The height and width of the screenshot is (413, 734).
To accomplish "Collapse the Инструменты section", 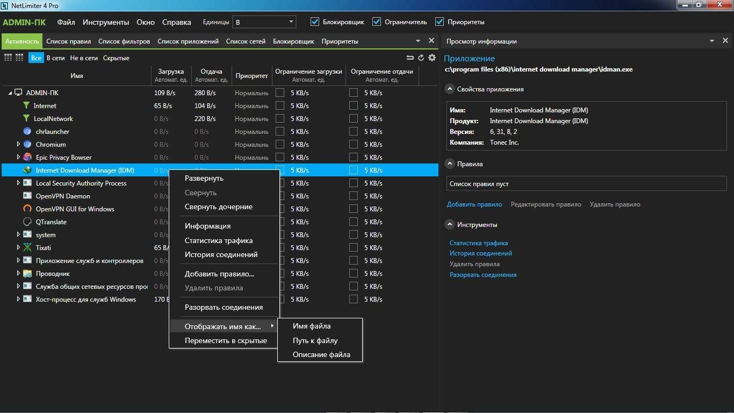I will pyautogui.click(x=450, y=225).
